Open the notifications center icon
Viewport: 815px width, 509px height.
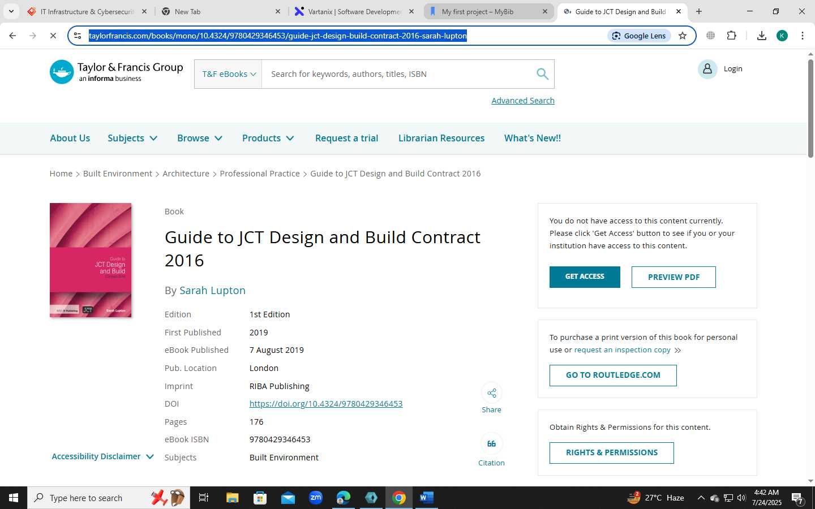tap(797, 498)
